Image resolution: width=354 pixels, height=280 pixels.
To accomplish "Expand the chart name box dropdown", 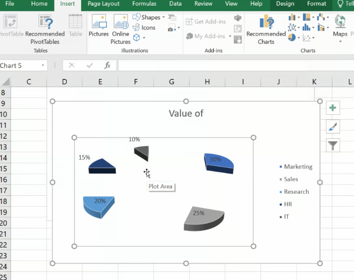I will pyautogui.click(x=42, y=65).
